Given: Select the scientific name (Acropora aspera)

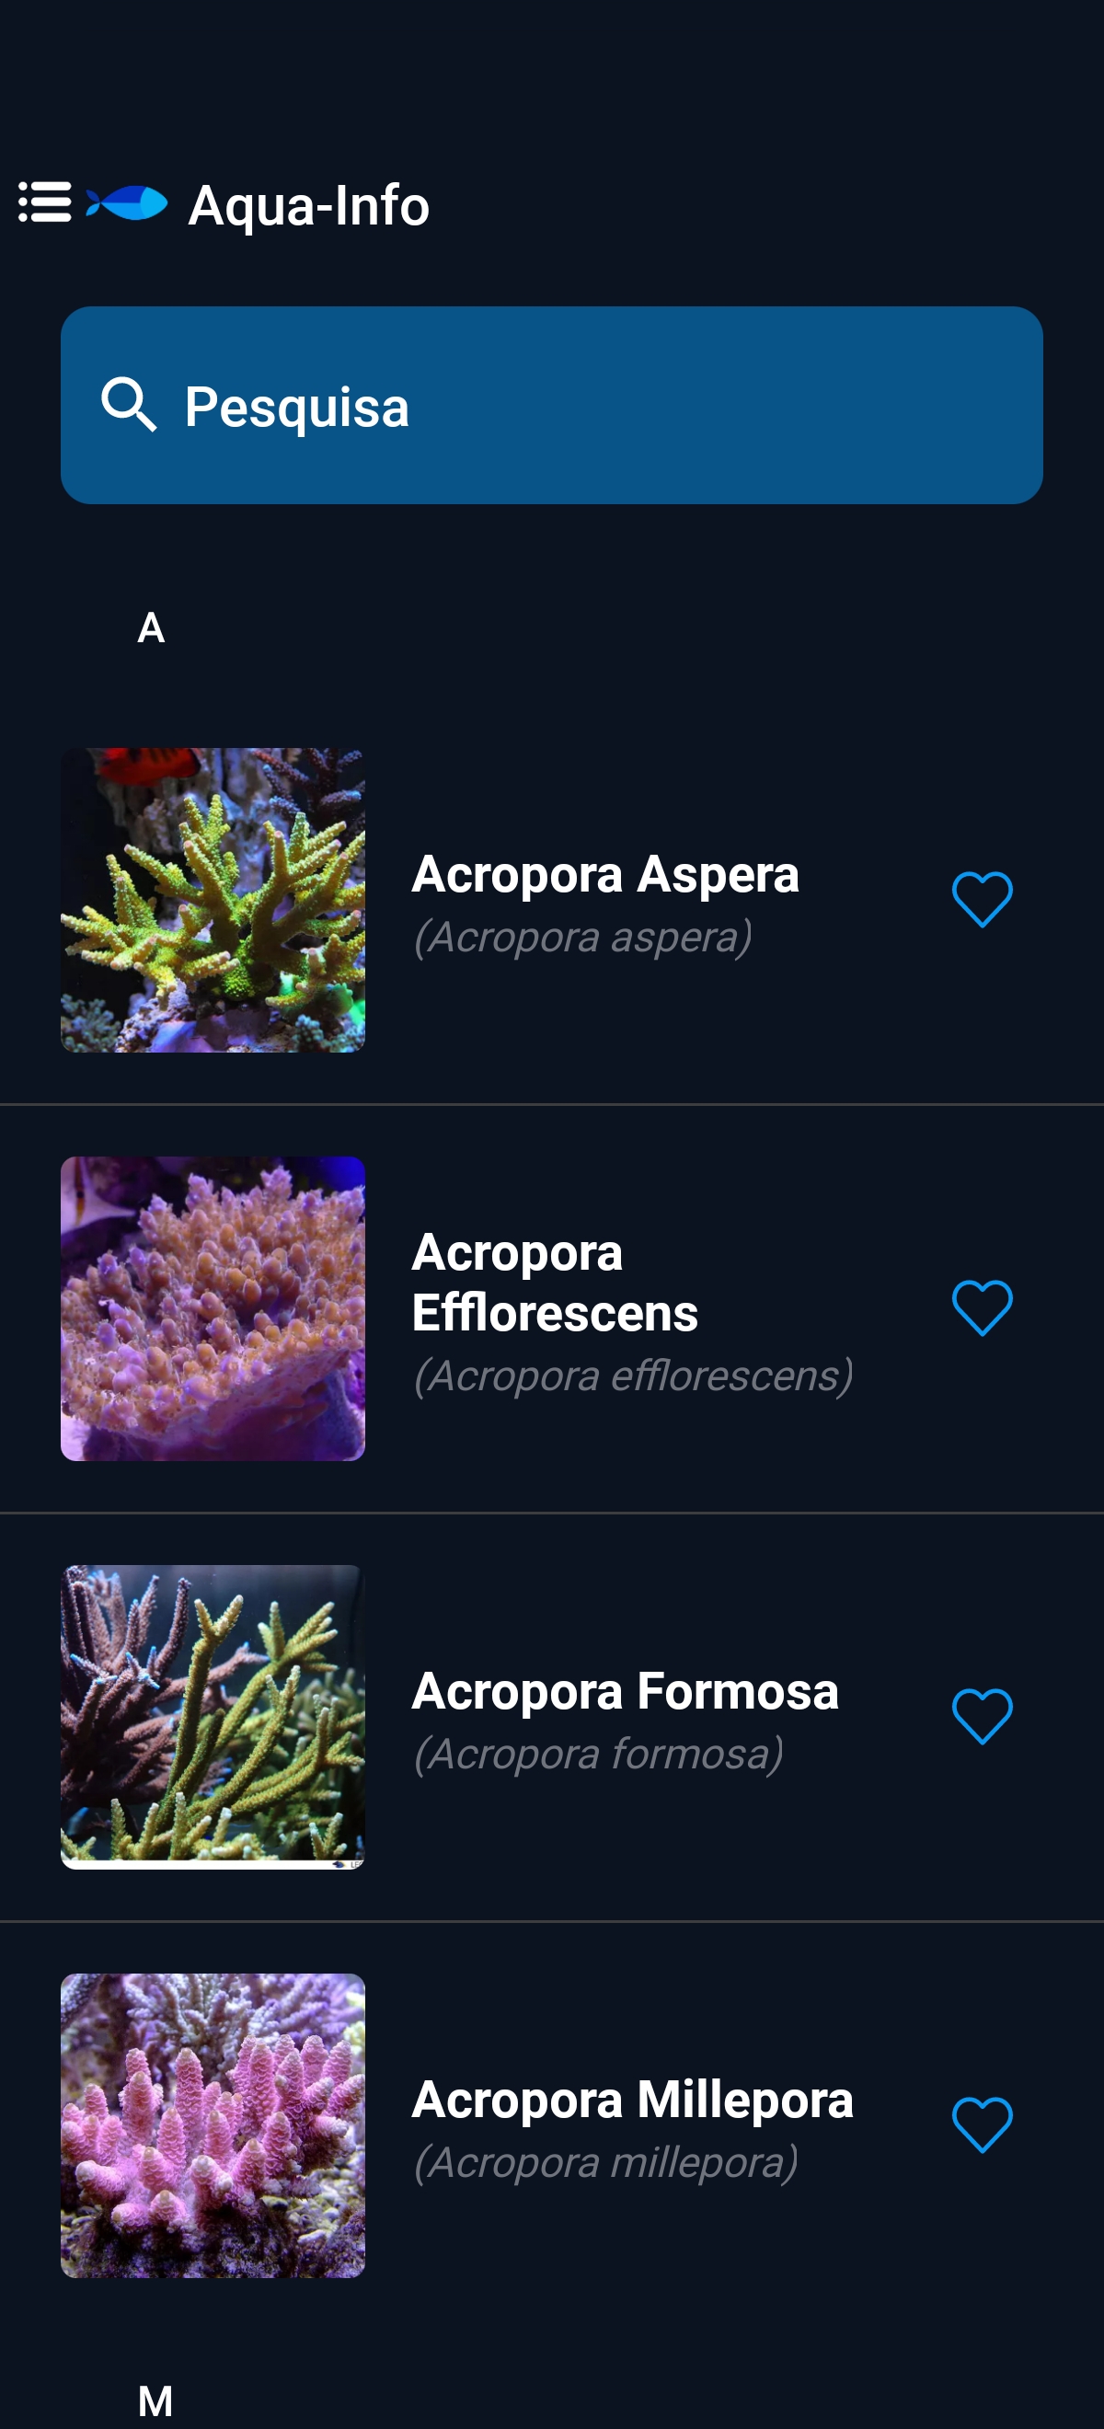Looking at the screenshot, I should [582, 938].
